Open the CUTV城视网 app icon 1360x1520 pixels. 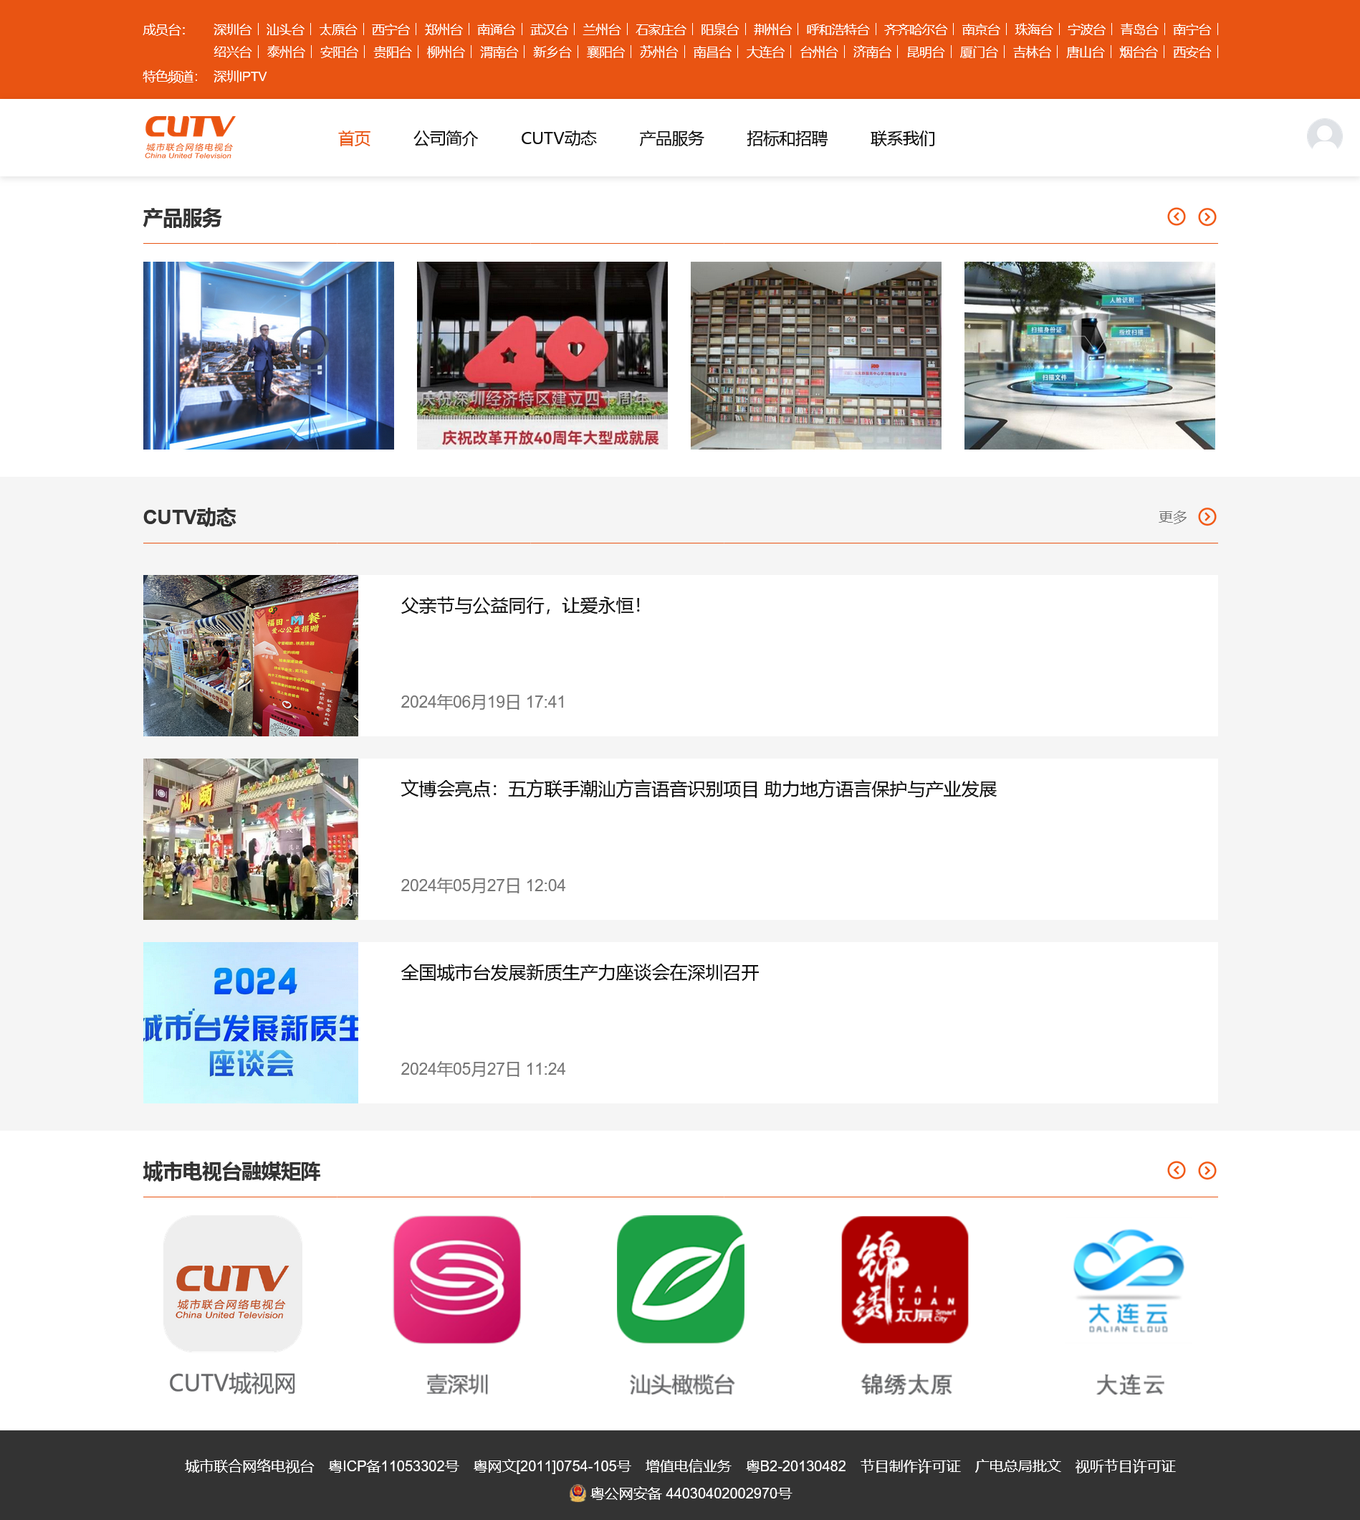click(x=232, y=1283)
